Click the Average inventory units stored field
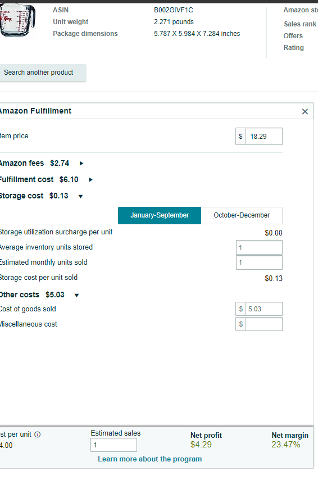The height and width of the screenshot is (480, 318). pyautogui.click(x=259, y=247)
